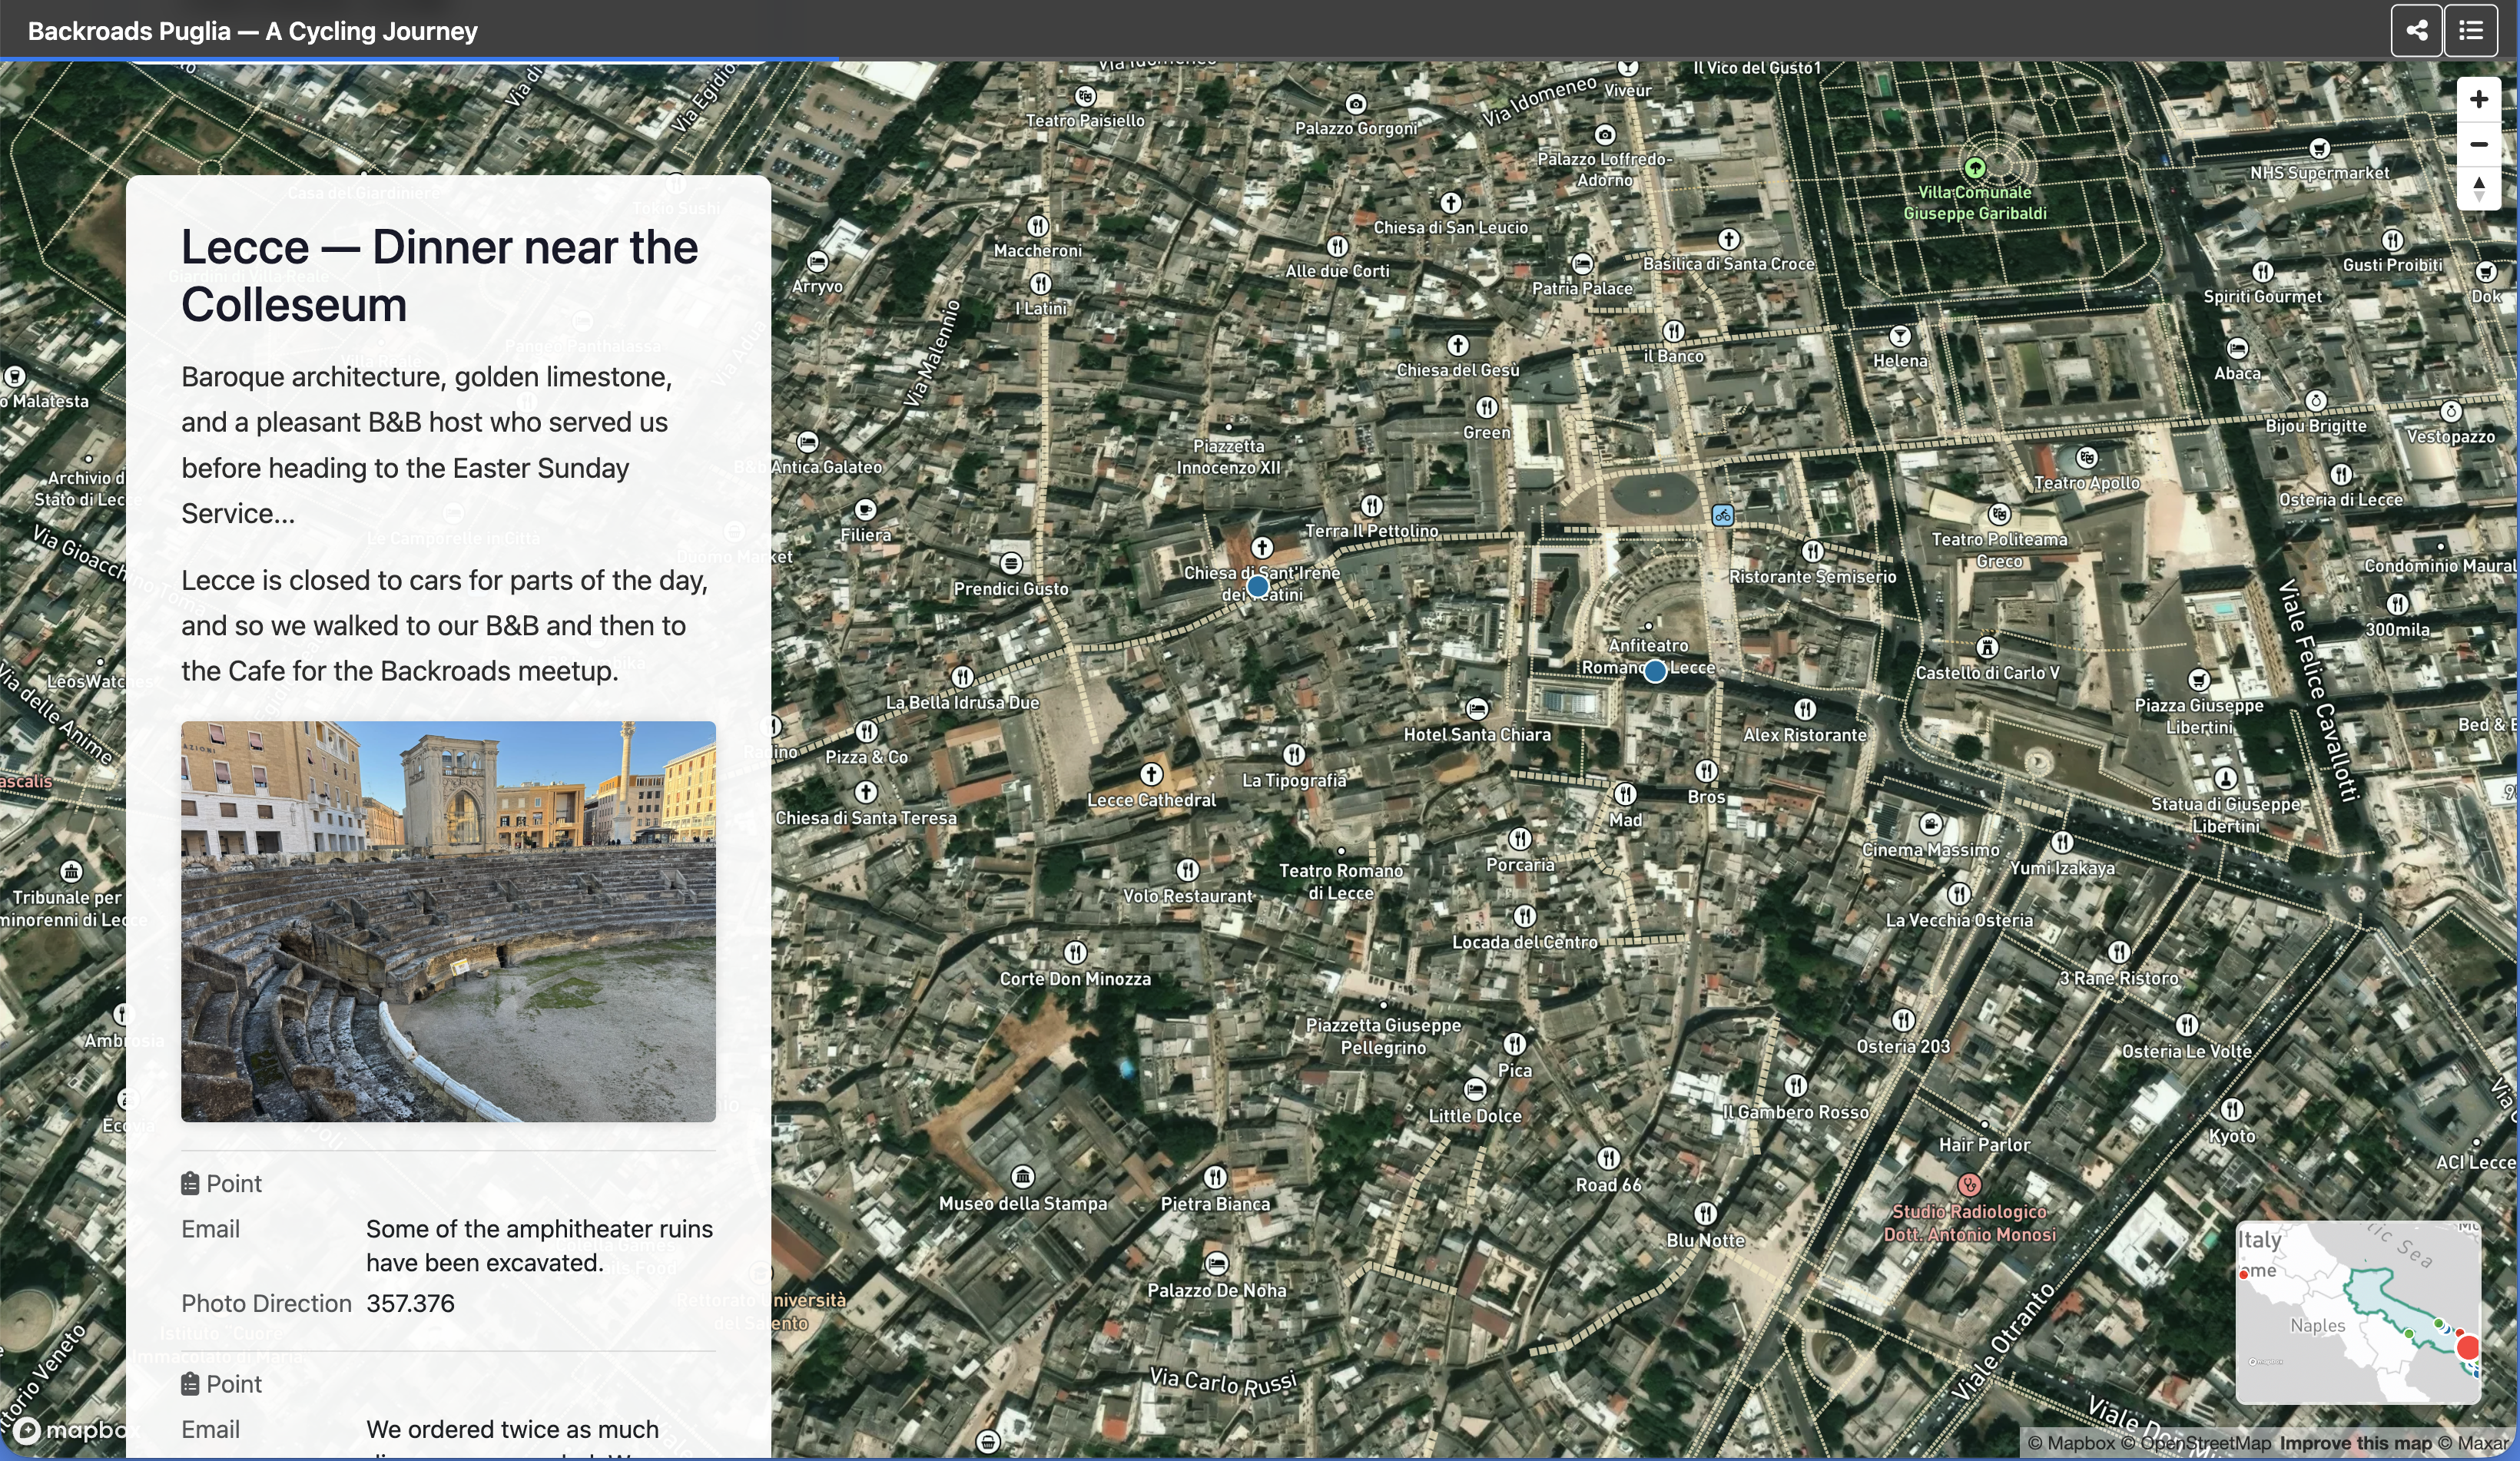The width and height of the screenshot is (2520, 1461).
Task: Click the building icon beside the second Point label
Action: click(x=191, y=1384)
